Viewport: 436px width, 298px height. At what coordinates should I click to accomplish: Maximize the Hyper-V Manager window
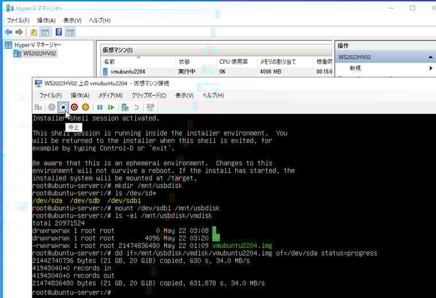412,8
